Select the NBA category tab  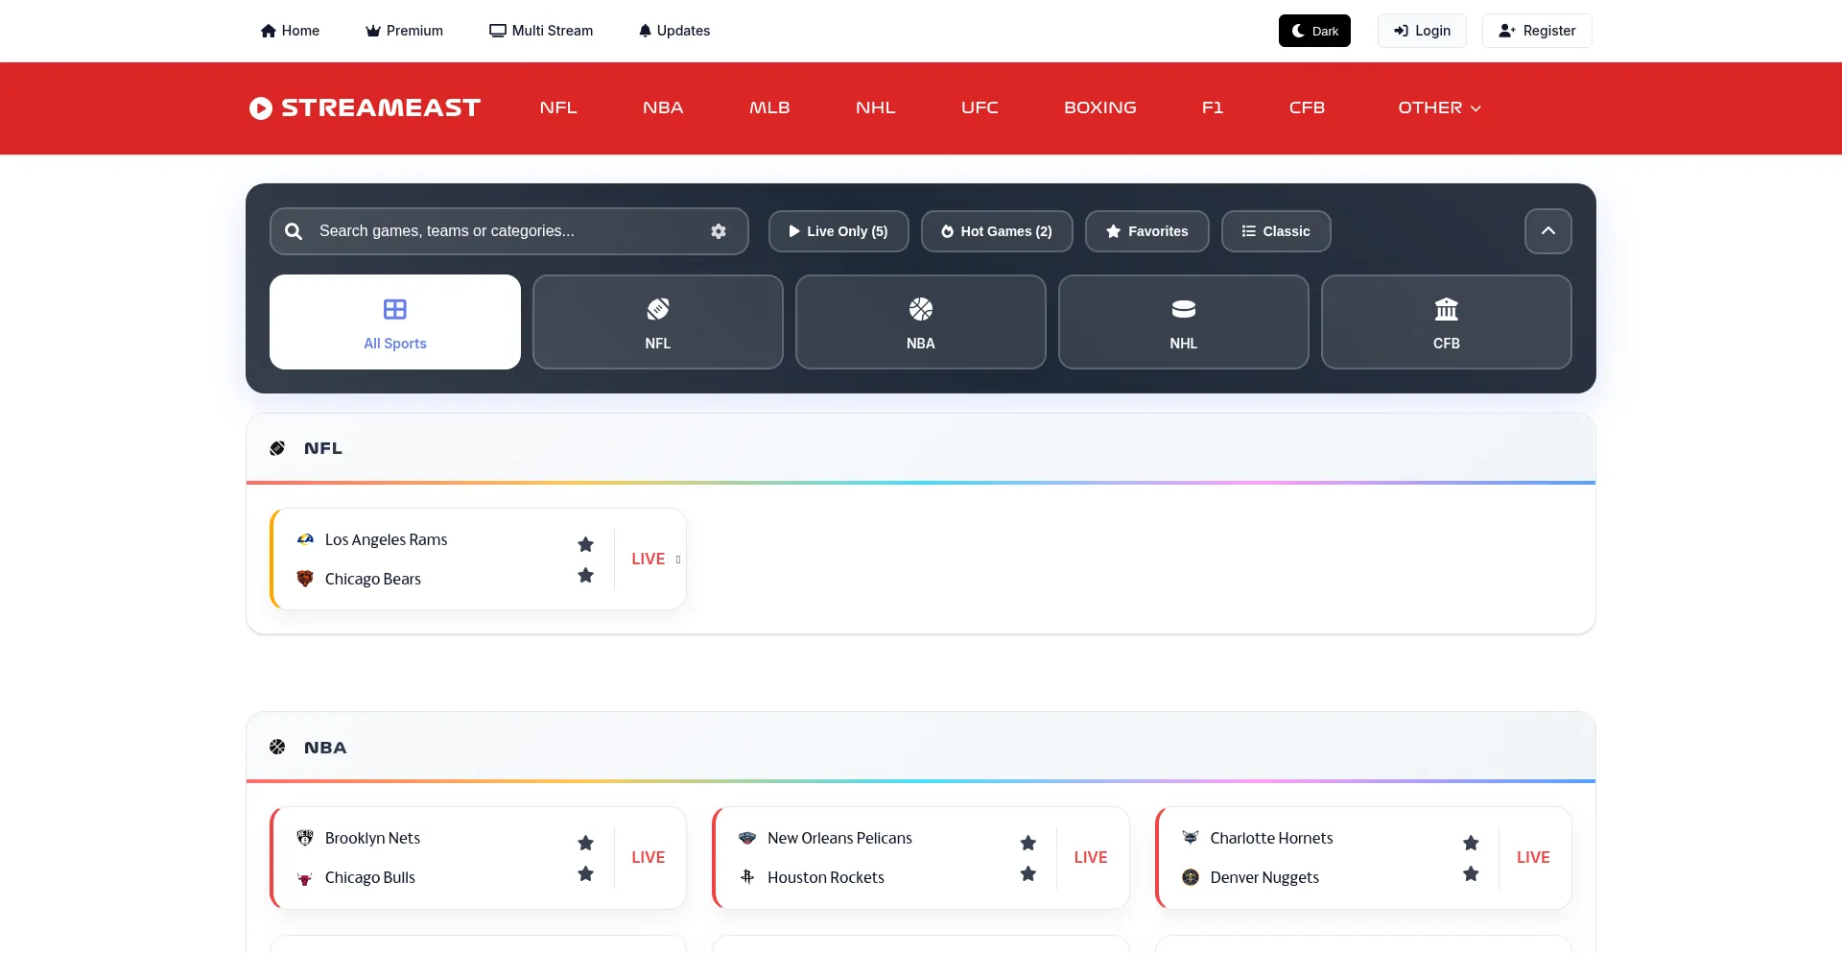(921, 322)
